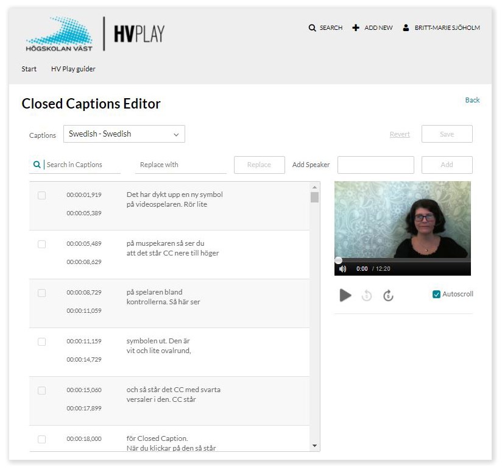Click the forward ten seconds icon
The width and height of the screenshot is (502, 472).
coord(389,296)
